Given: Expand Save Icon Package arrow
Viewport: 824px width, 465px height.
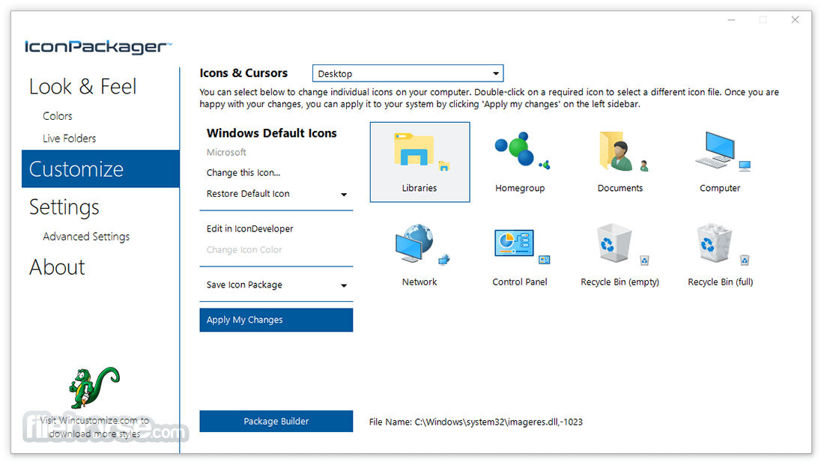Looking at the screenshot, I should pos(344,285).
